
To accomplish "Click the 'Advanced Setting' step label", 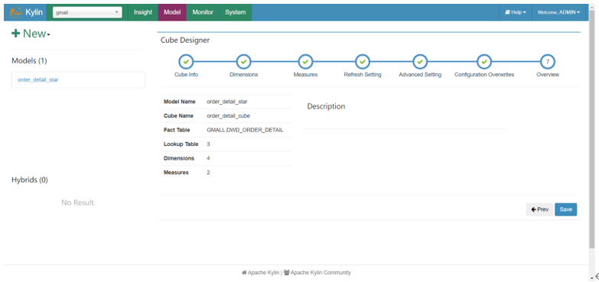I will click(420, 75).
